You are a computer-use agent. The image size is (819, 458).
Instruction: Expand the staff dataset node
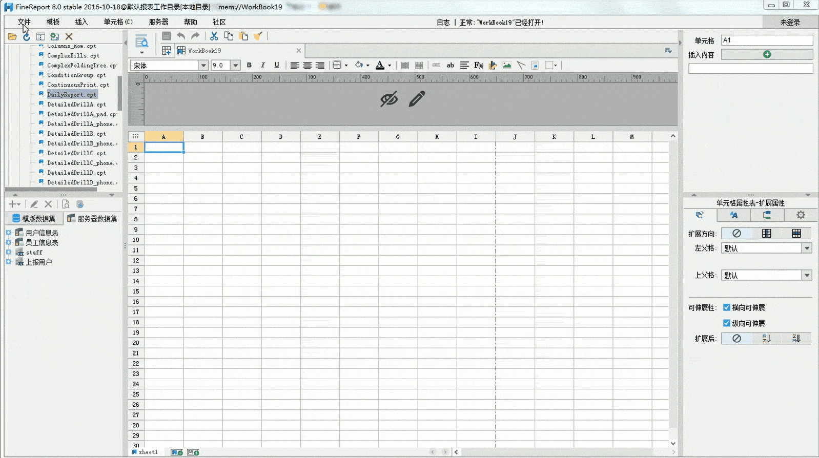pos(8,252)
